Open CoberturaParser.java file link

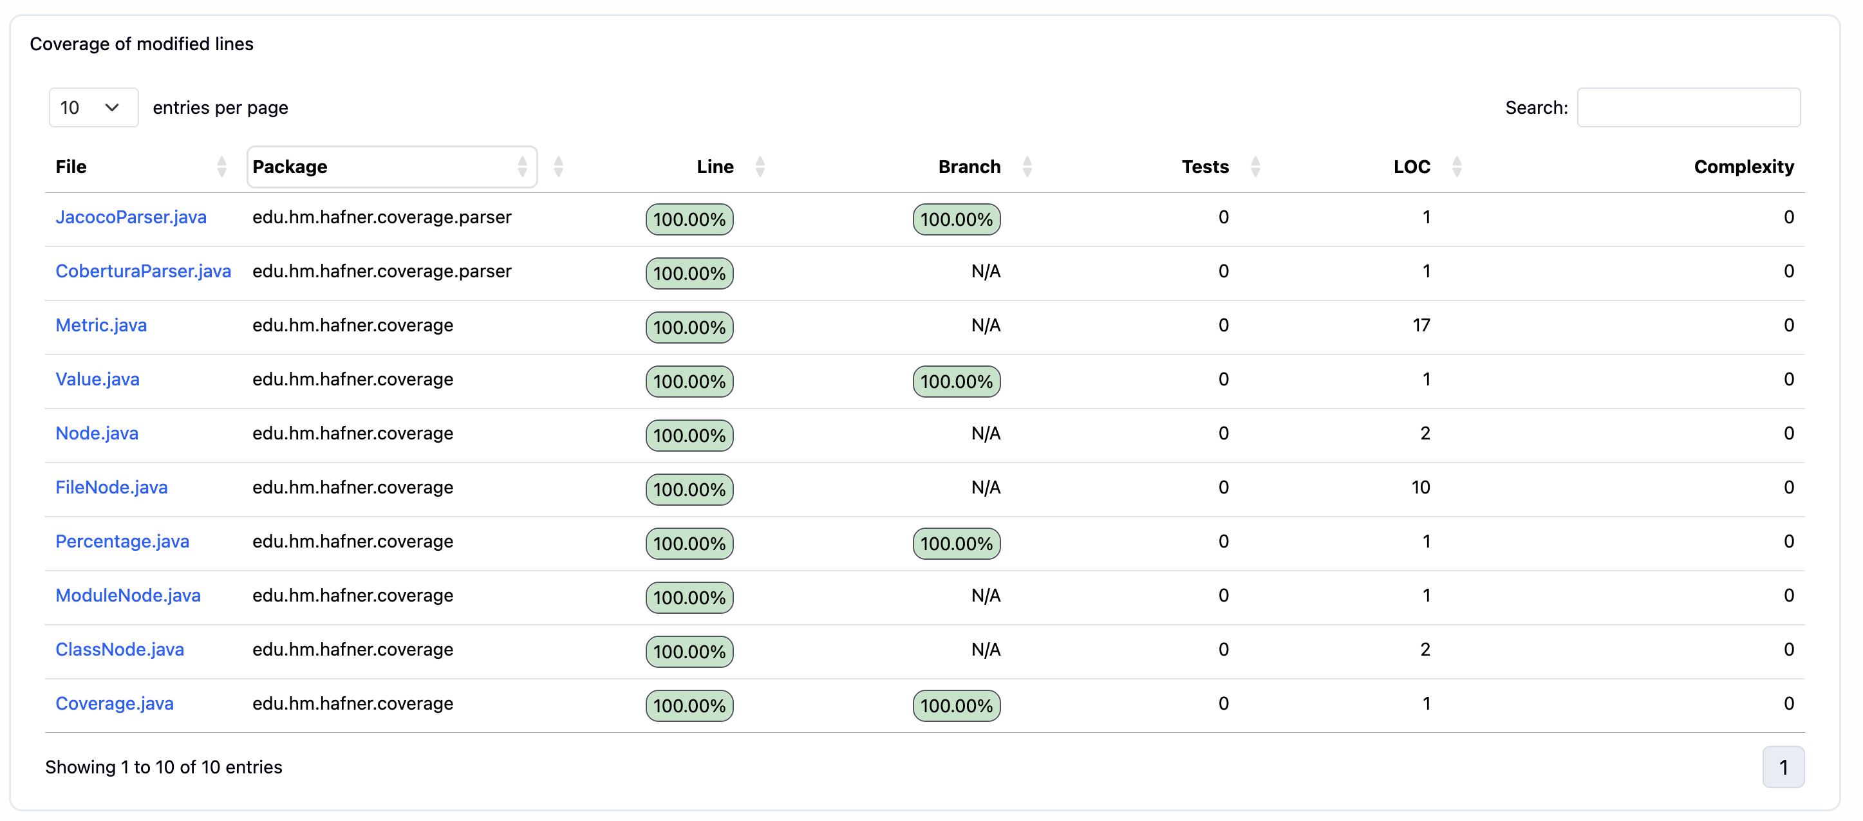[x=143, y=271]
